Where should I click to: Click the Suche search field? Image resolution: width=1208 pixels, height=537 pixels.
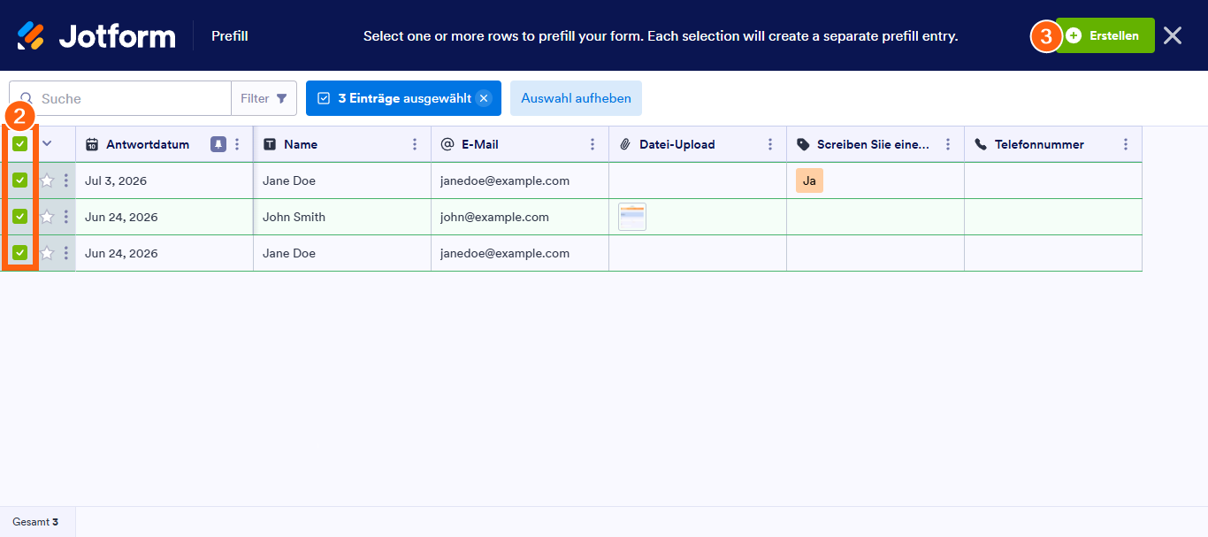pyautogui.click(x=120, y=98)
